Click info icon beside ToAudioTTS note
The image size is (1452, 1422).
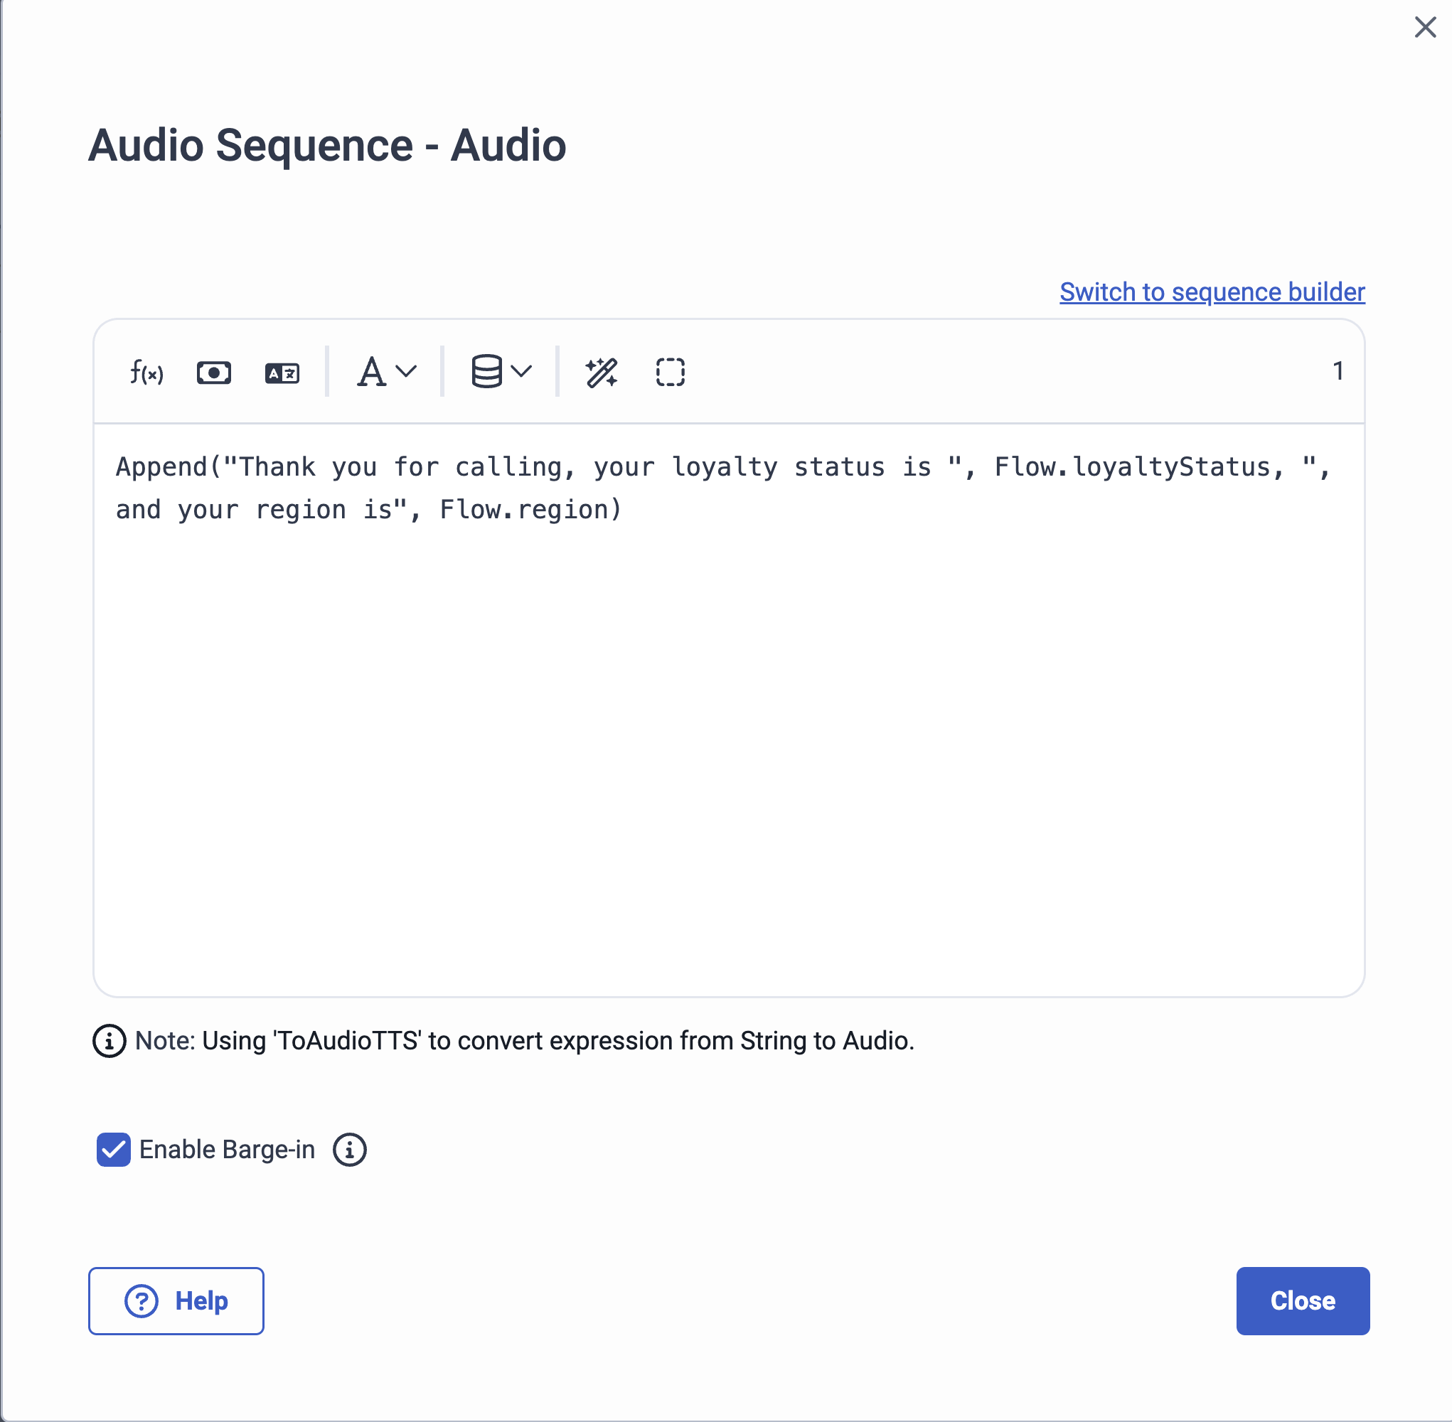click(109, 1040)
